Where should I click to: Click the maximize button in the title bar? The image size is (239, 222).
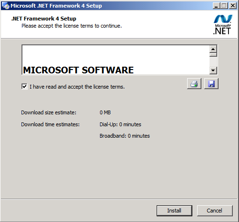tap(224, 6)
